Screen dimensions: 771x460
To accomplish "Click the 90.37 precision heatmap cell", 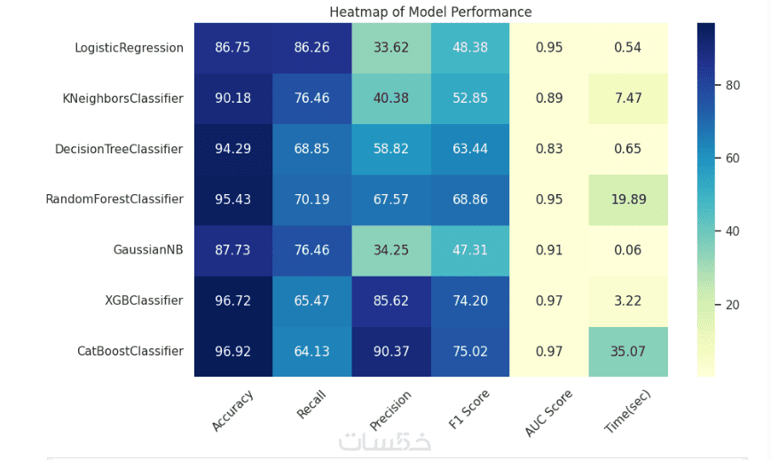I will 391,352.
